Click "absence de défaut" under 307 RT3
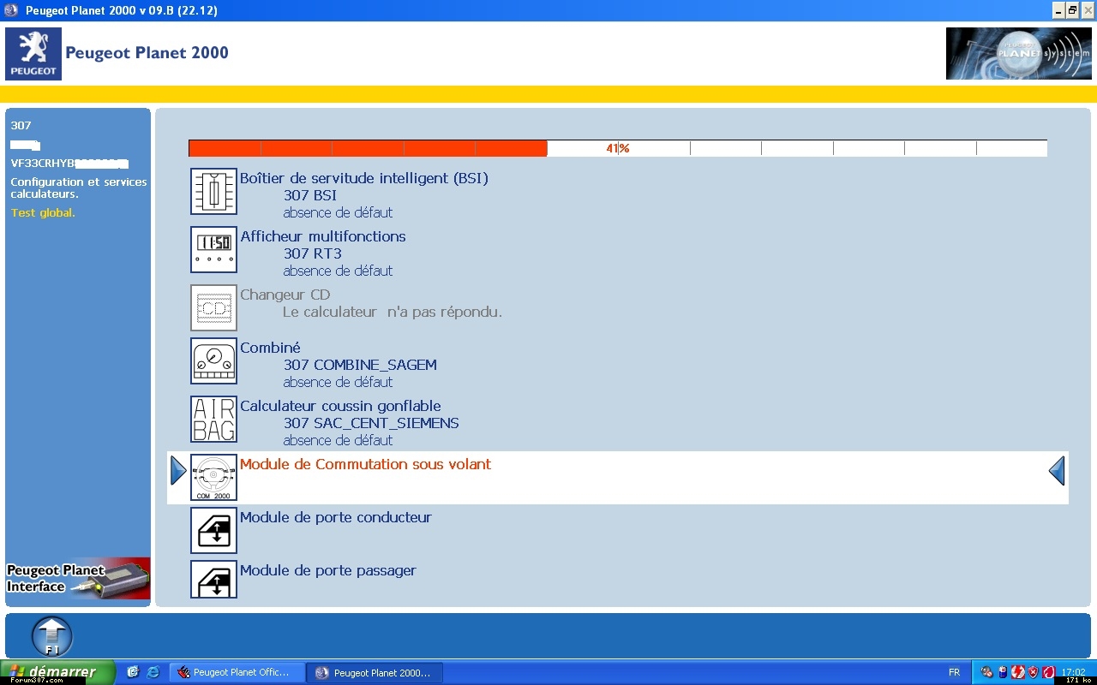Image resolution: width=1097 pixels, height=685 pixels. (x=338, y=271)
